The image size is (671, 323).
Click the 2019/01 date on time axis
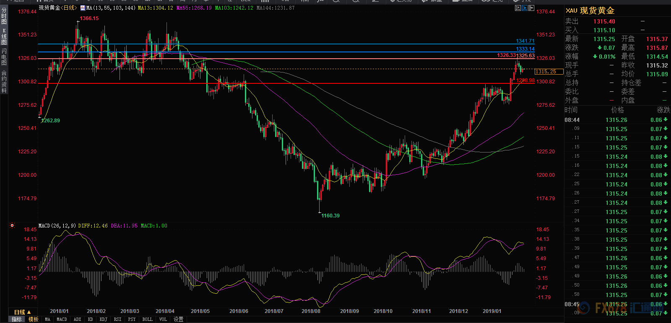click(x=492, y=311)
